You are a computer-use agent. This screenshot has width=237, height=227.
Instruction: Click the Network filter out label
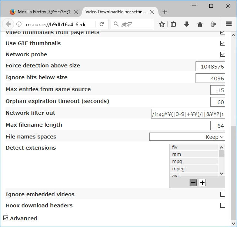[x=30, y=113]
